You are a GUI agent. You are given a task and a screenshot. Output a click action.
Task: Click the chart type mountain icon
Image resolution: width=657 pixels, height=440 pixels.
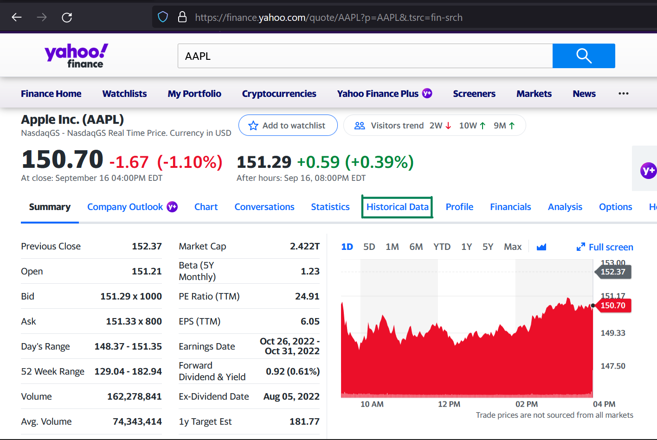point(541,247)
